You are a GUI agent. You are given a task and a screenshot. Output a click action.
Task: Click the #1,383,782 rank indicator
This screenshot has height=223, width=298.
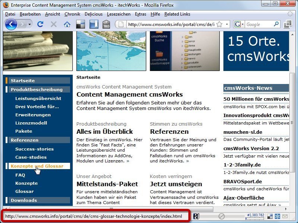255,216
